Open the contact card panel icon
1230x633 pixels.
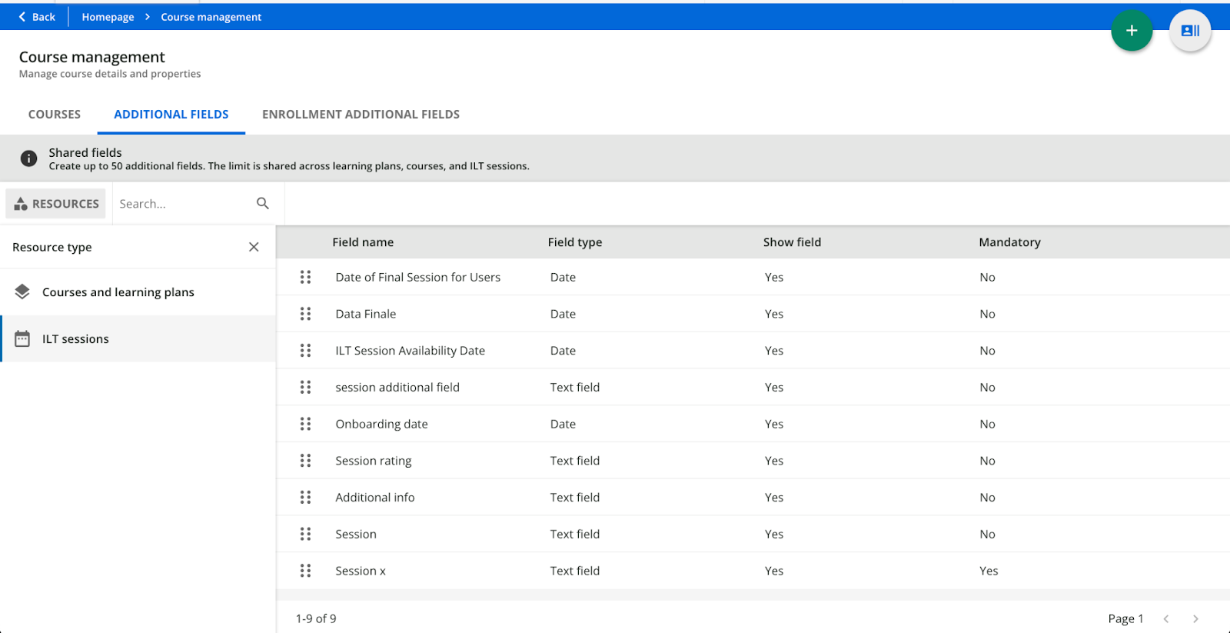[x=1189, y=31]
